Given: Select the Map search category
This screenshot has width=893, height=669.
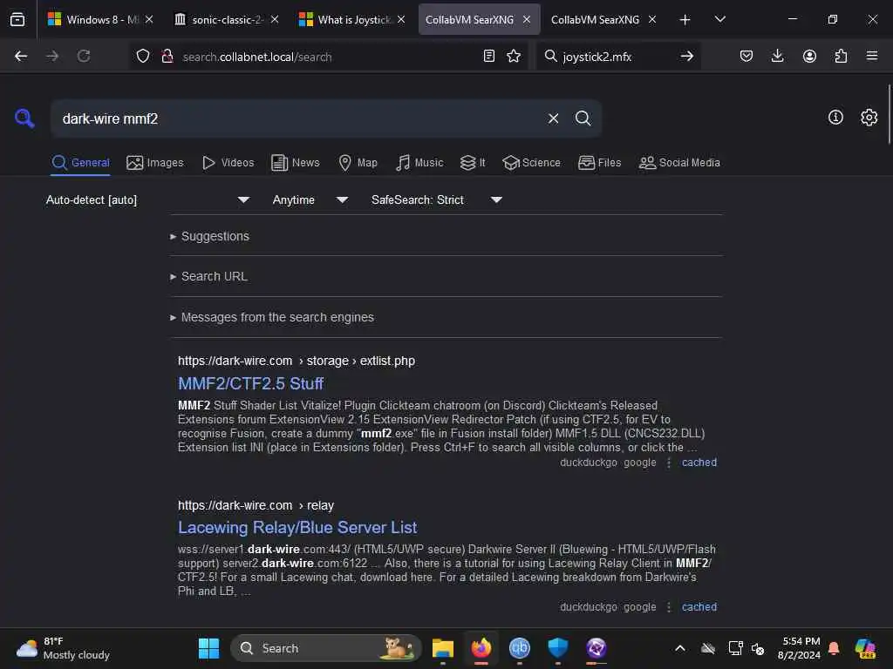Looking at the screenshot, I should pos(358,163).
